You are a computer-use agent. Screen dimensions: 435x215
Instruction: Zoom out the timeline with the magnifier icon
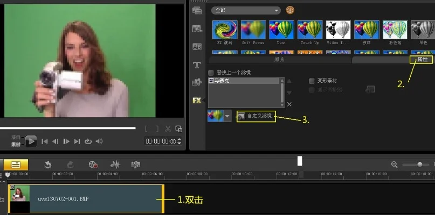pos(394,164)
